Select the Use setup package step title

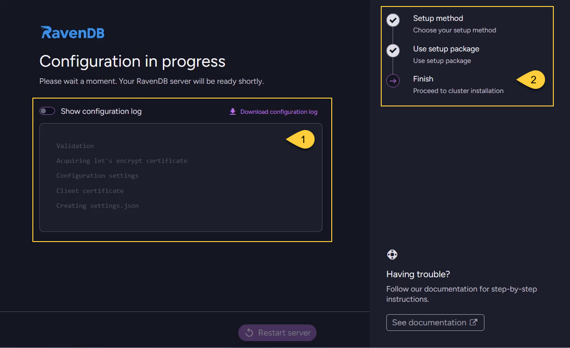(x=446, y=49)
